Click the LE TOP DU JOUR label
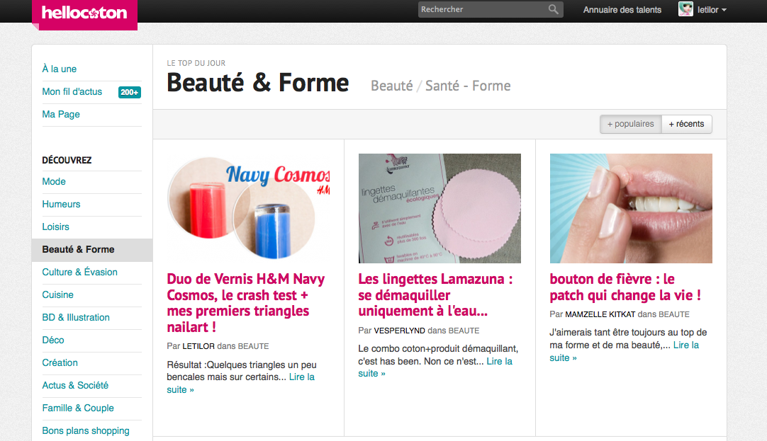767x441 pixels. pyautogui.click(x=196, y=63)
